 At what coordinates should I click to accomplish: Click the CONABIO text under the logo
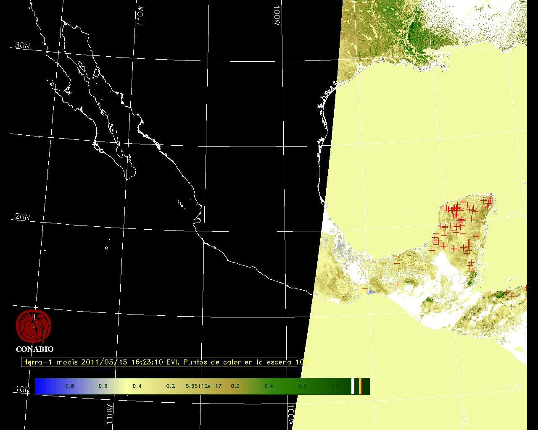click(34, 349)
